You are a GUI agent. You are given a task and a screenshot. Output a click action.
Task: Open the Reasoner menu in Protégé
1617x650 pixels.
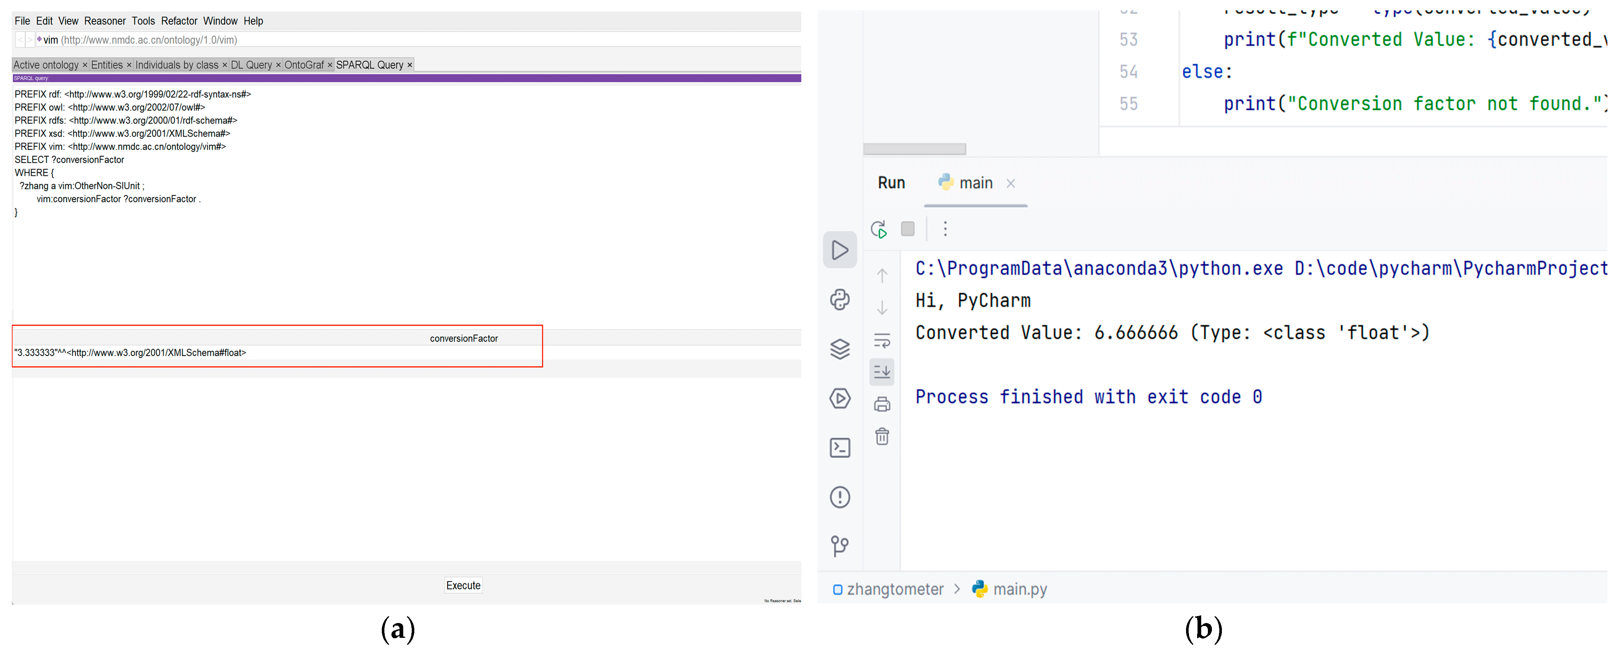click(105, 21)
